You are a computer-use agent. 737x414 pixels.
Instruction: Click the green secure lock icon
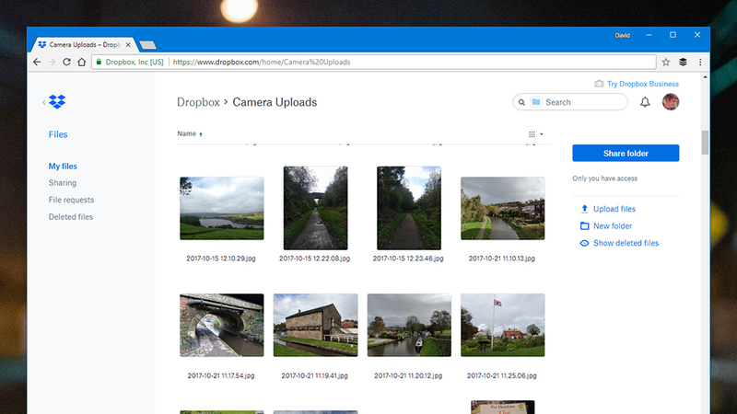[99, 62]
